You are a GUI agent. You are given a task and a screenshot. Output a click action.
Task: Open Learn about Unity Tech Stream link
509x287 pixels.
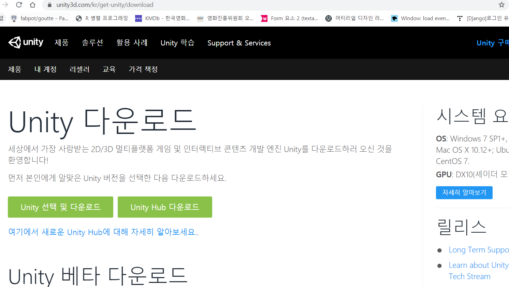click(x=479, y=271)
